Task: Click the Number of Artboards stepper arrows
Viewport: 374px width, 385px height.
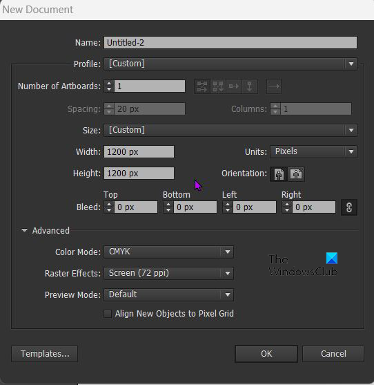Action: 109,86
